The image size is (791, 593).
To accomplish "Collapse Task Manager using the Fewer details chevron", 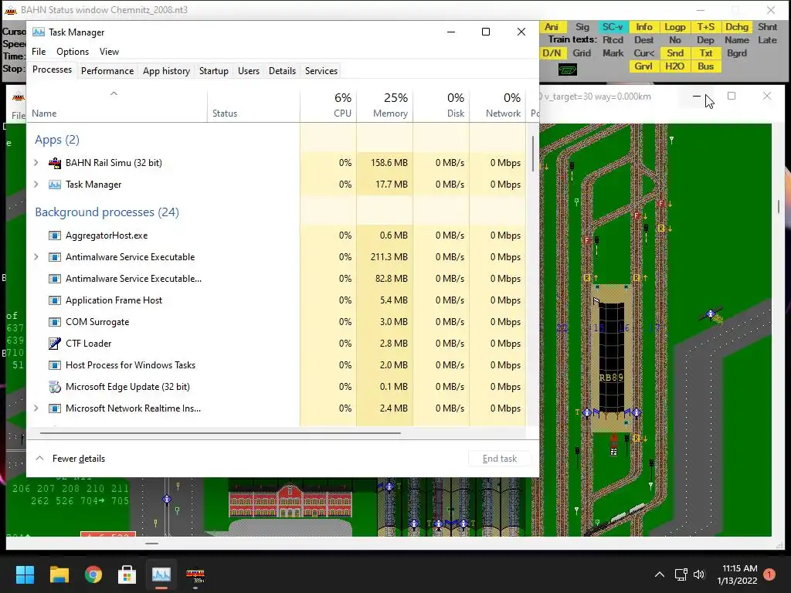I will click(39, 459).
